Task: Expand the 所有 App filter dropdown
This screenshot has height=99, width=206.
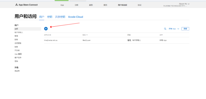Action: pos(174,29)
